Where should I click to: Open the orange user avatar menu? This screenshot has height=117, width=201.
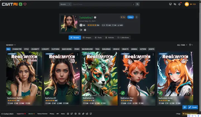click(x=187, y=4)
